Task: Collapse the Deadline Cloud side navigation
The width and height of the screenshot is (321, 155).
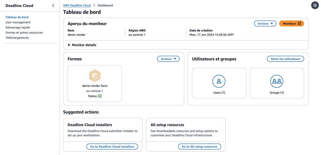Action: click(x=53, y=5)
